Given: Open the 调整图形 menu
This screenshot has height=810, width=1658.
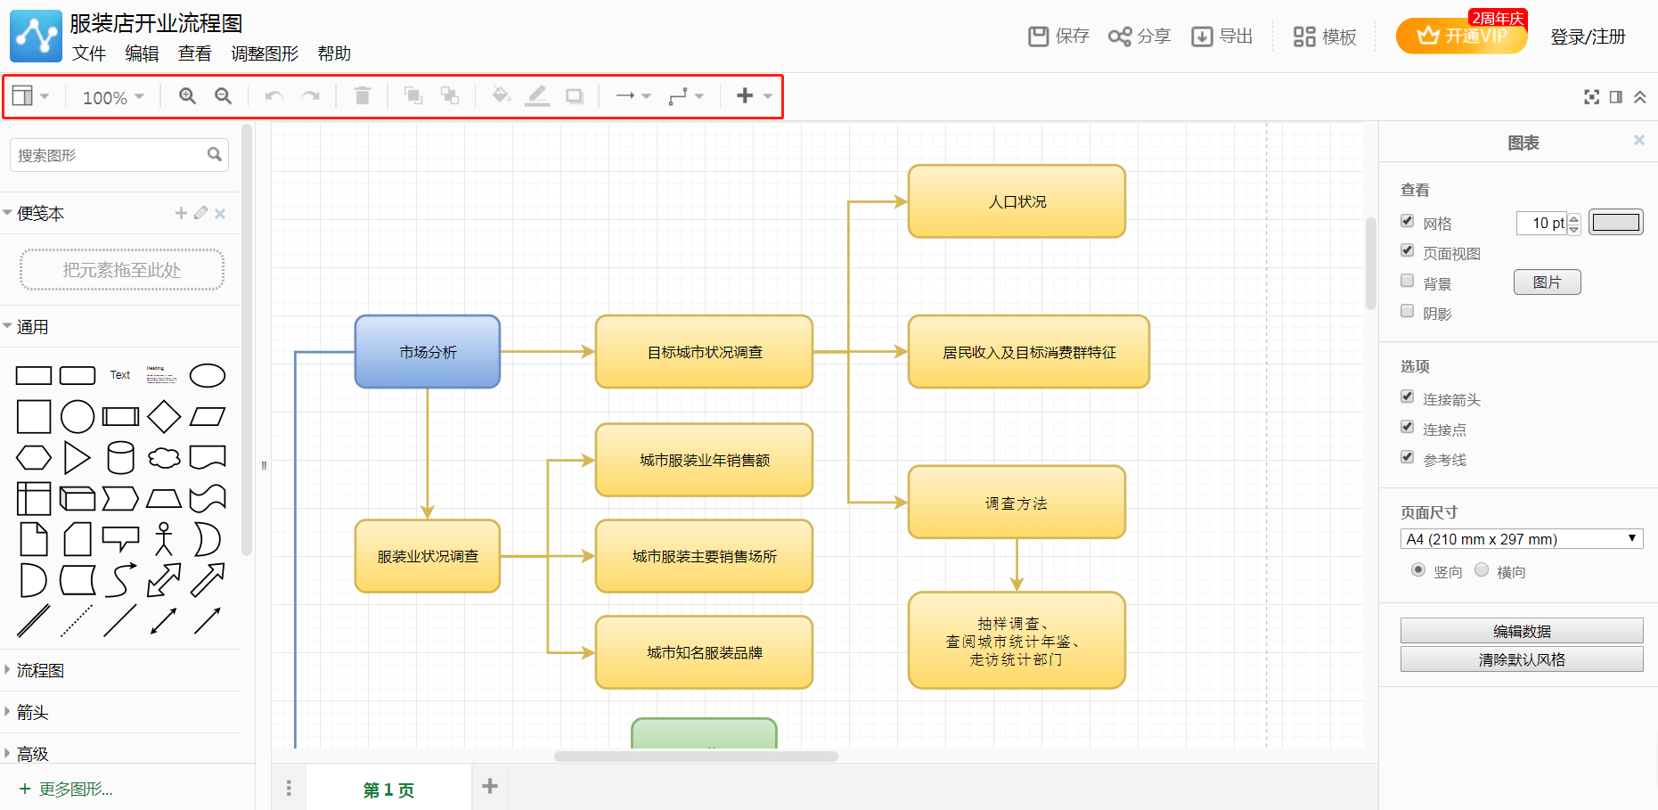Looking at the screenshot, I should coord(265,53).
